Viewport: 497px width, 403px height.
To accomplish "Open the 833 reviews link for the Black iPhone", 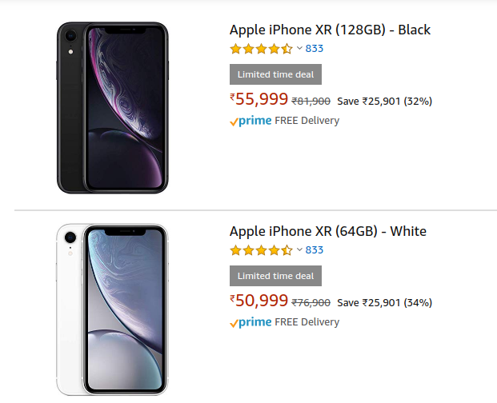I will pyautogui.click(x=315, y=49).
